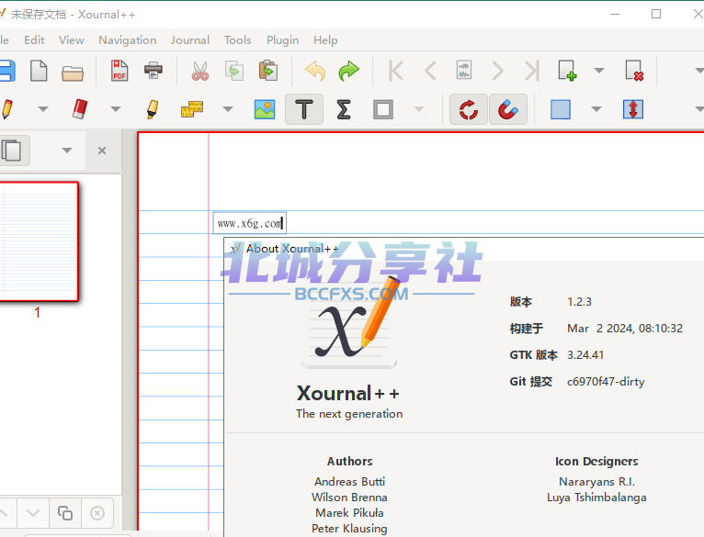Click the version number 1.2.3
This screenshot has height=537, width=704.
tap(579, 301)
